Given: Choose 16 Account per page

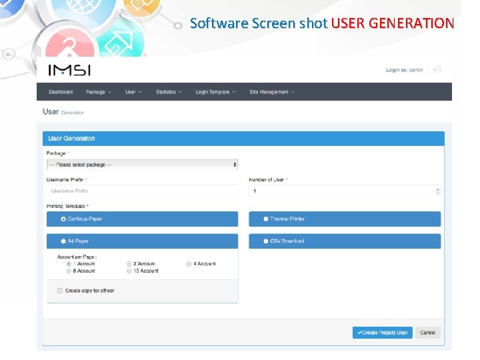Looking at the screenshot, I should (129, 271).
